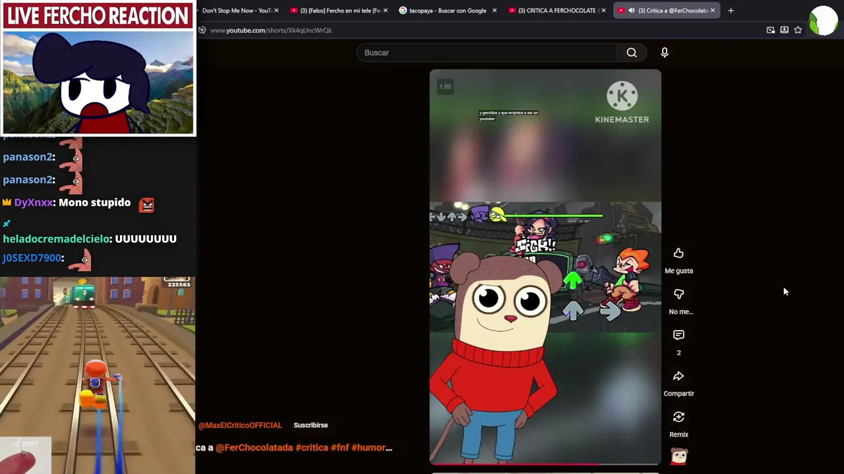The width and height of the screenshot is (844, 474).
Task: Mute audio on the active tab speaker icon
Action: coord(632,11)
